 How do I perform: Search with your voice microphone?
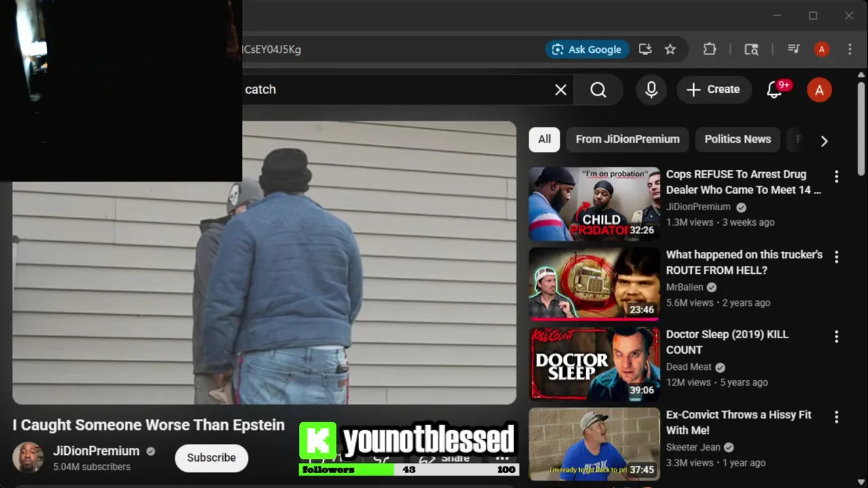point(652,89)
